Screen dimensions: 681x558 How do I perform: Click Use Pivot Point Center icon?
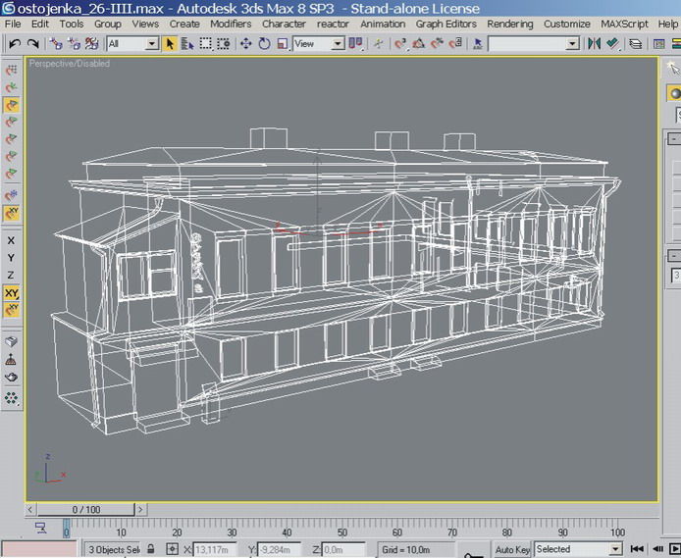pyautogui.click(x=355, y=44)
